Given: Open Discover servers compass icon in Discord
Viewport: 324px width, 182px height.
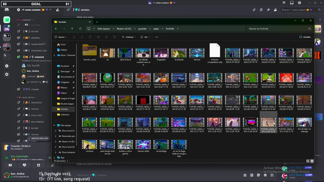Looking at the screenshot, I should coord(7,75).
